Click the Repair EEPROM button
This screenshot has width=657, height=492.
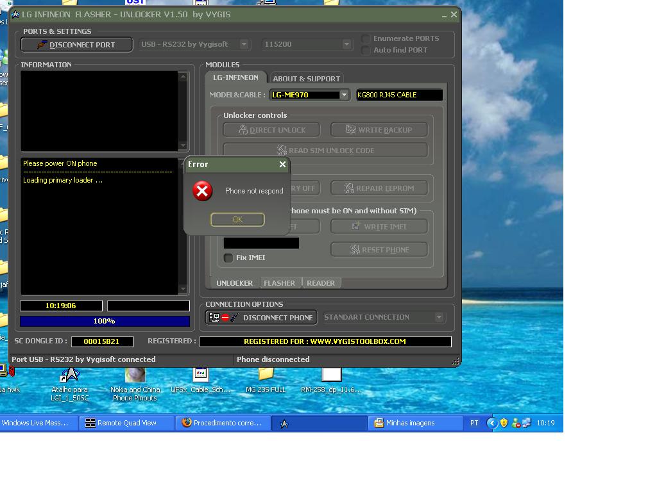click(379, 188)
